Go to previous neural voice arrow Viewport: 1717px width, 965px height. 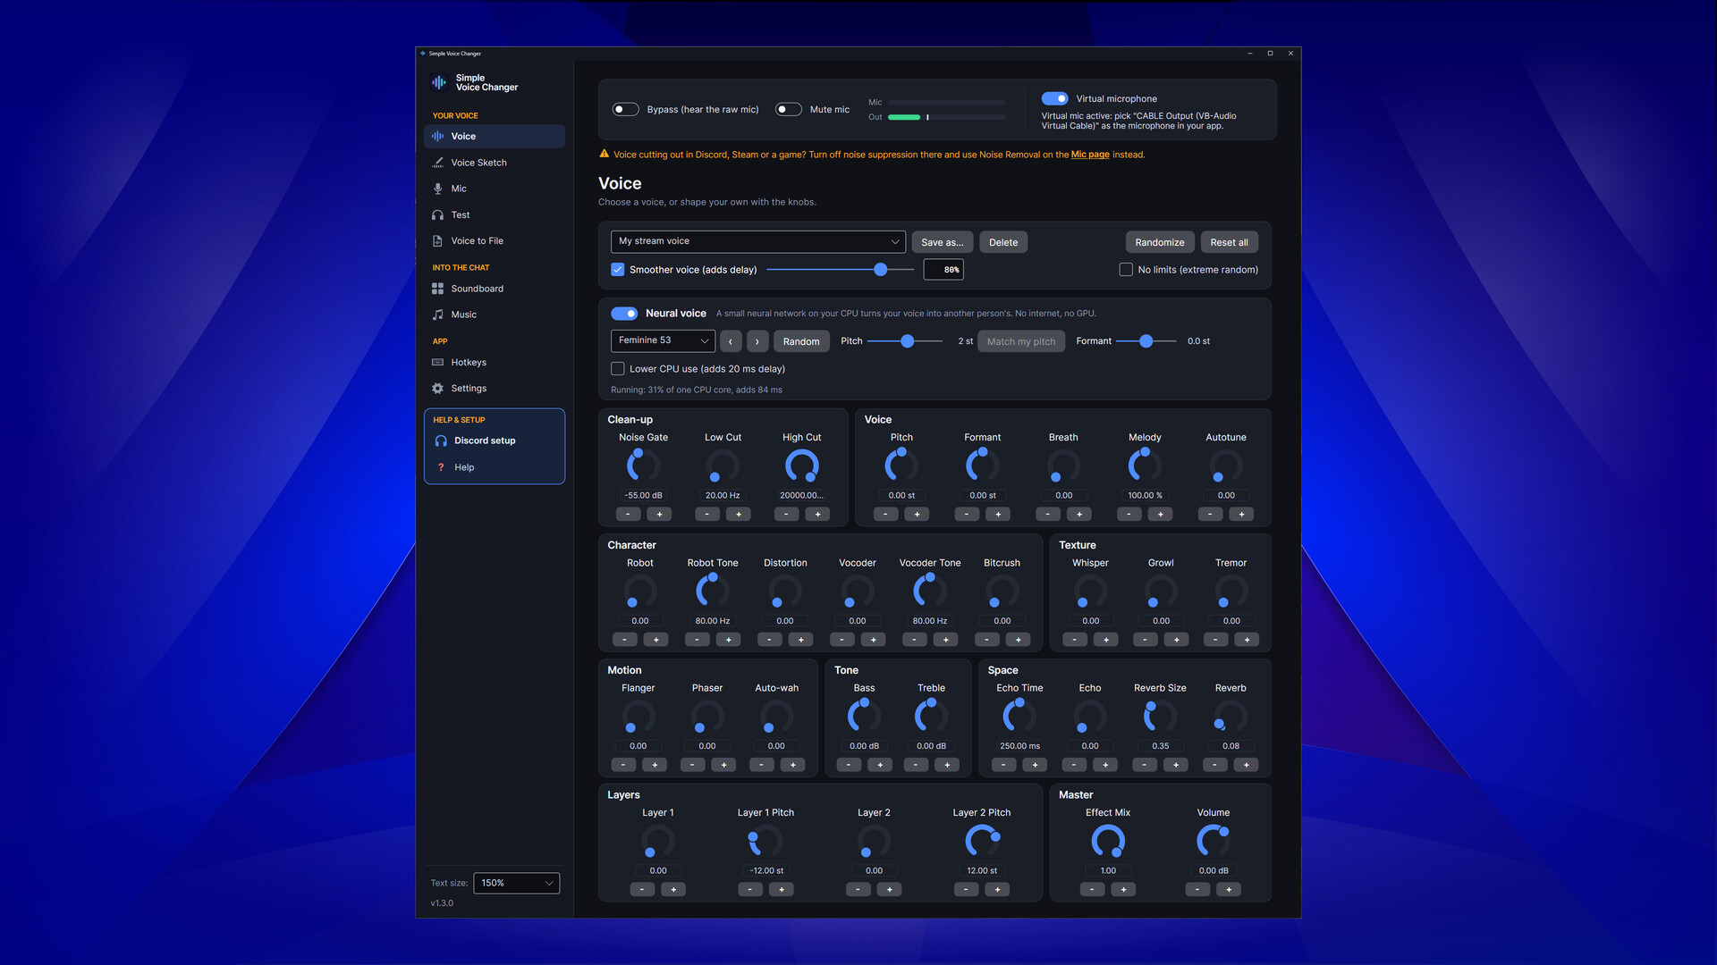coord(731,341)
